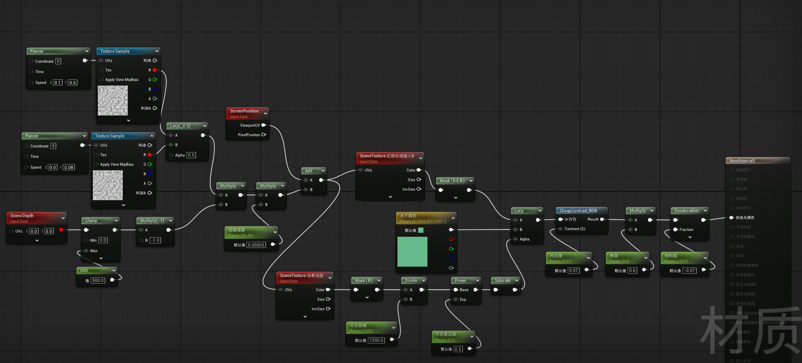Edit the 可见距离 default value field

[376, 340]
